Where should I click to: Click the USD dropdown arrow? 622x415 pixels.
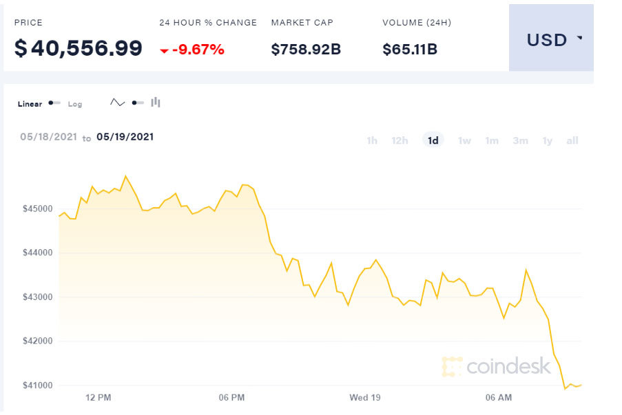tap(579, 38)
